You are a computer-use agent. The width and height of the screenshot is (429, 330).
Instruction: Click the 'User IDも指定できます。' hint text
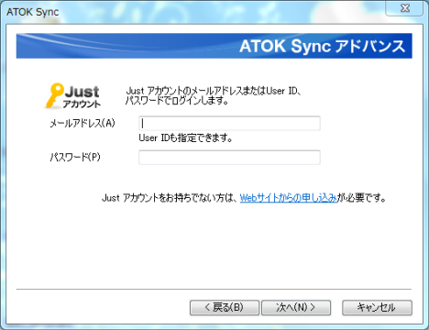[185, 138]
